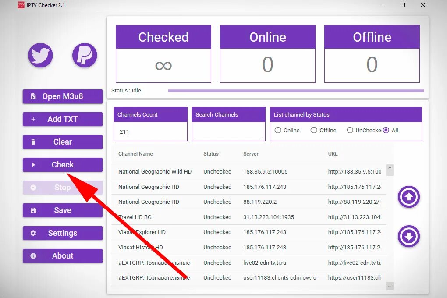Open the About button
Image resolution: width=447 pixels, height=298 pixels.
pos(63,256)
